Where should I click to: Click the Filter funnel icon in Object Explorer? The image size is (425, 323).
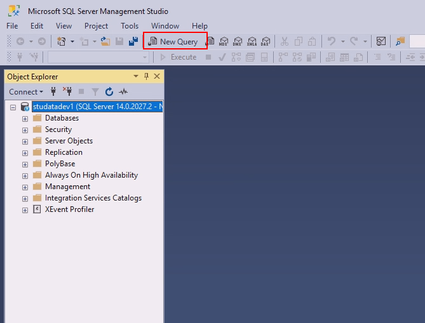95,92
